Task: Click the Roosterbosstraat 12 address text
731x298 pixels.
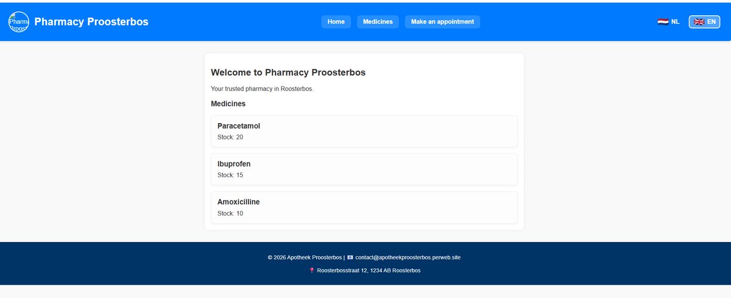Action: (369, 271)
